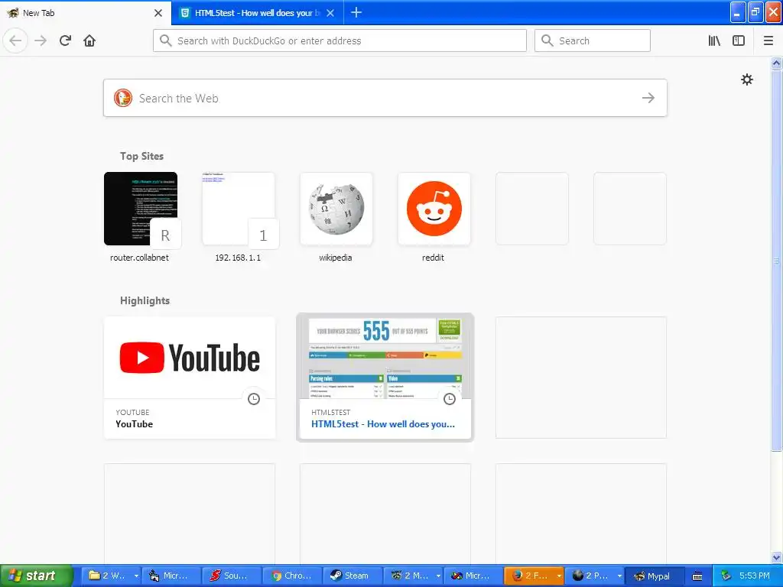
Task: Focus the toolbar Search box
Action: [x=593, y=41]
